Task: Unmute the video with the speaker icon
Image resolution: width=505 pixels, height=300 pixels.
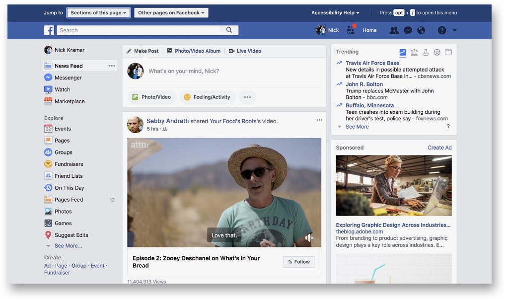Action: 309,238
